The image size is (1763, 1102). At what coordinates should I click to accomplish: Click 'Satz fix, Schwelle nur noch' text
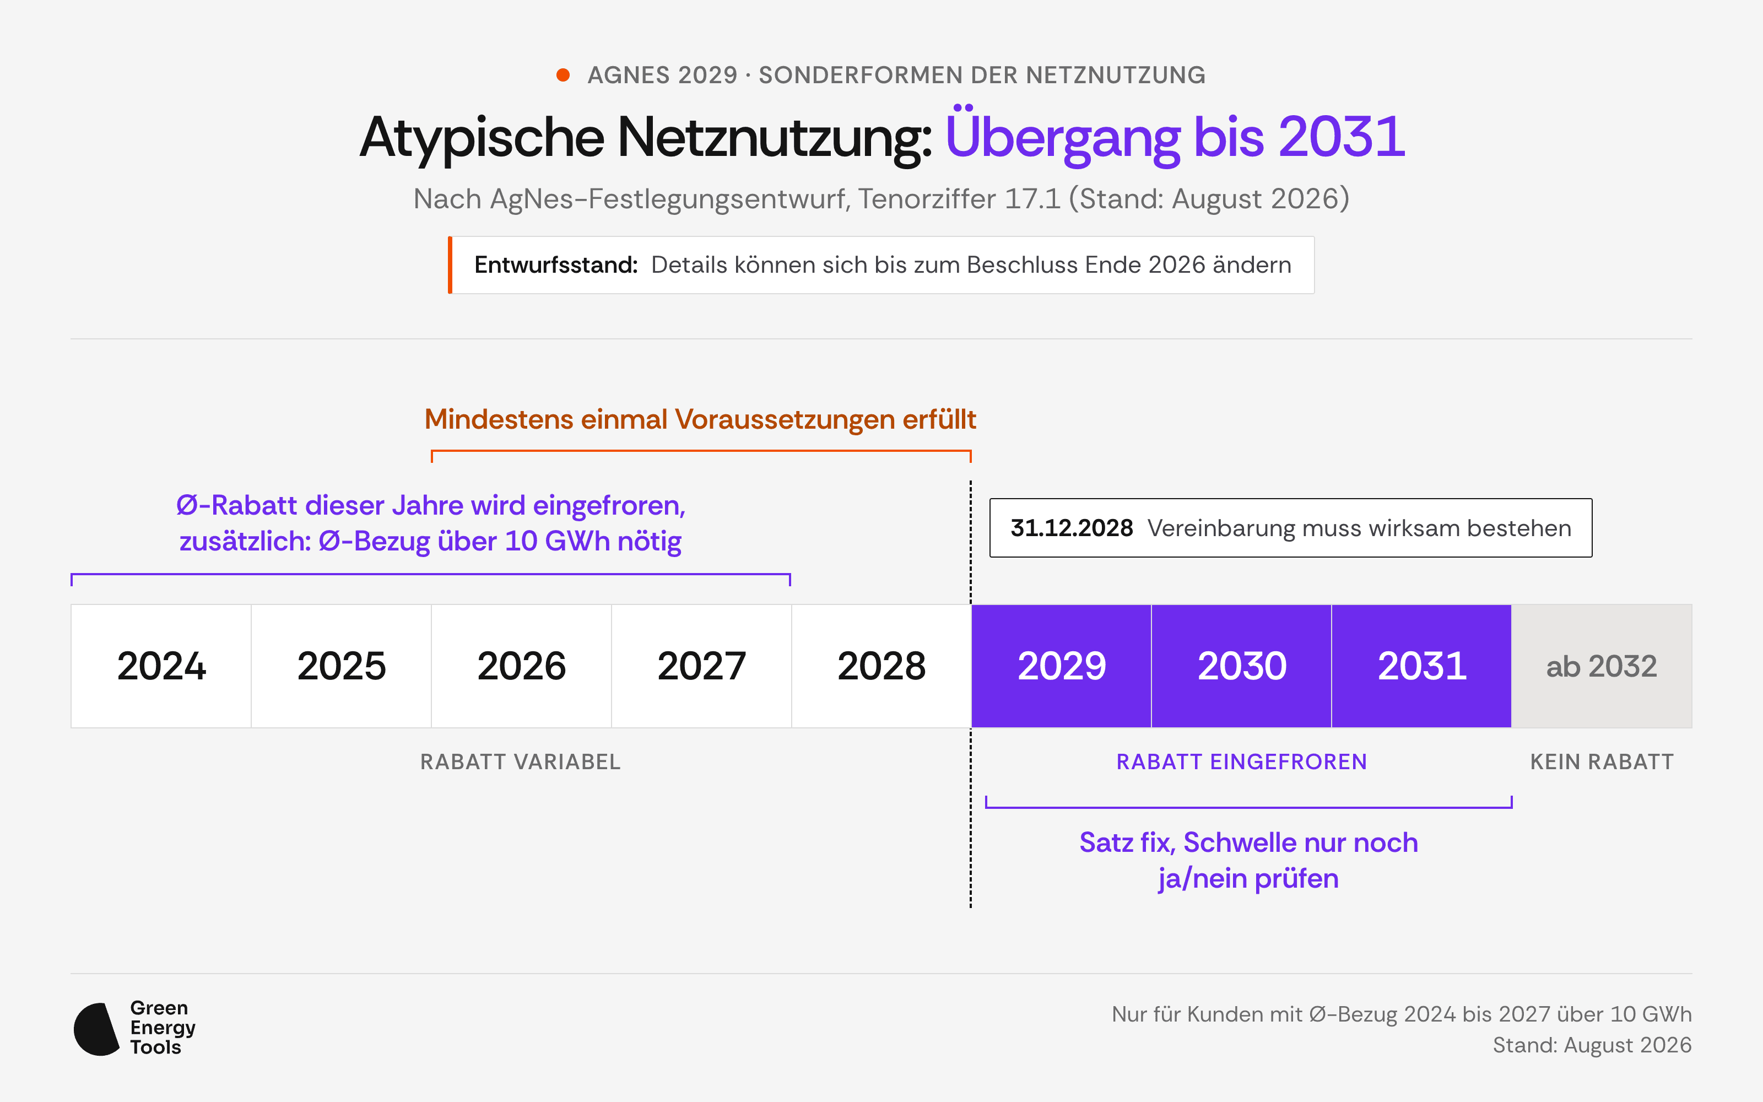[x=1248, y=842]
